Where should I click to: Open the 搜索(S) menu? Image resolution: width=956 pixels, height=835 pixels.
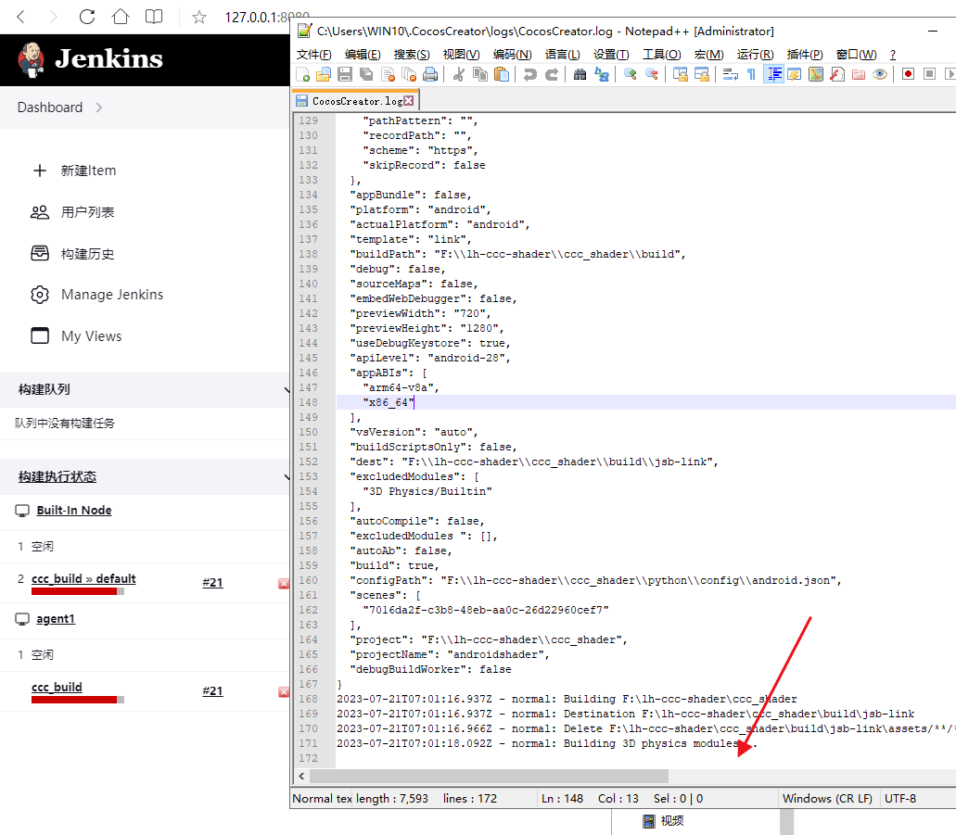(412, 55)
